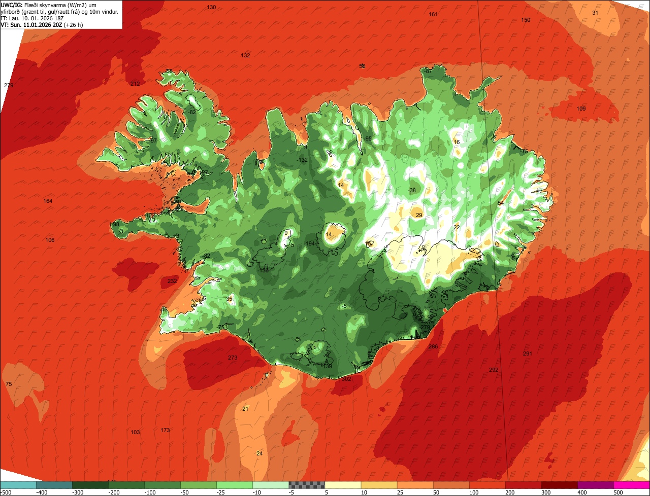Click legend color between 50 and 100
Image resolution: width=650 pixels, height=496 pixels.
[451, 485]
